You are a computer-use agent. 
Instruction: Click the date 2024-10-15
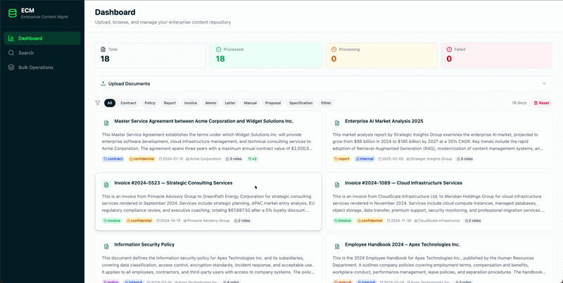168,220
